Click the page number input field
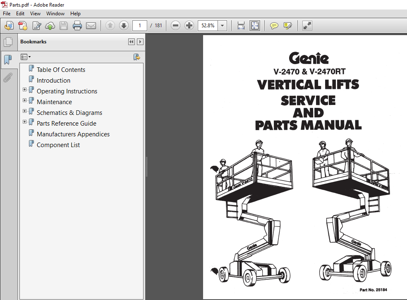407x300 pixels. tap(140, 26)
